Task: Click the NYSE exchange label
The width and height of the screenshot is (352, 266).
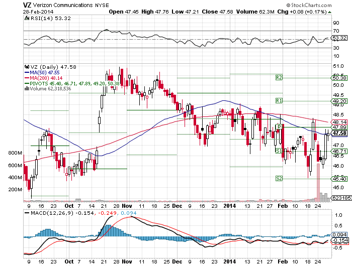Action: pyautogui.click(x=102, y=6)
